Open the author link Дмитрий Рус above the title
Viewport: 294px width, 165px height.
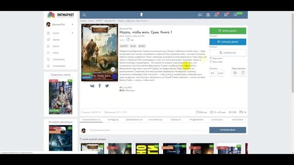(x=125, y=28)
